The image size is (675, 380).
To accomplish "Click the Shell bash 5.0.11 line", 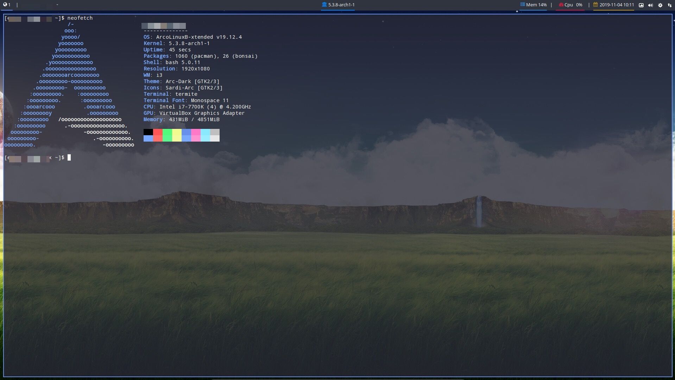I will coord(172,62).
